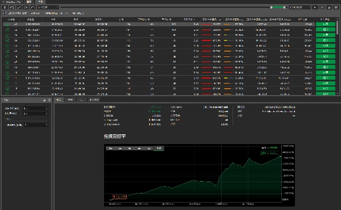
Task: Click the stepper arrows on the third parameter field
Action: (47, 125)
